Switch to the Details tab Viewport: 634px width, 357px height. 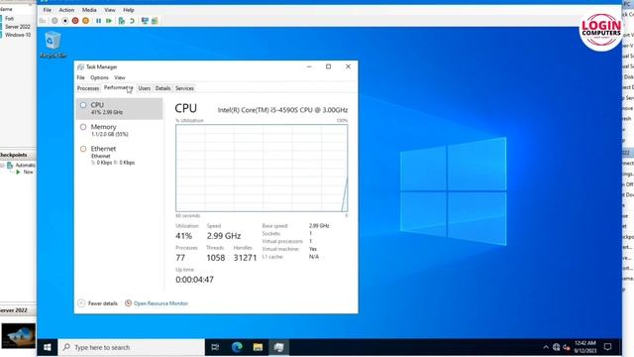(162, 88)
